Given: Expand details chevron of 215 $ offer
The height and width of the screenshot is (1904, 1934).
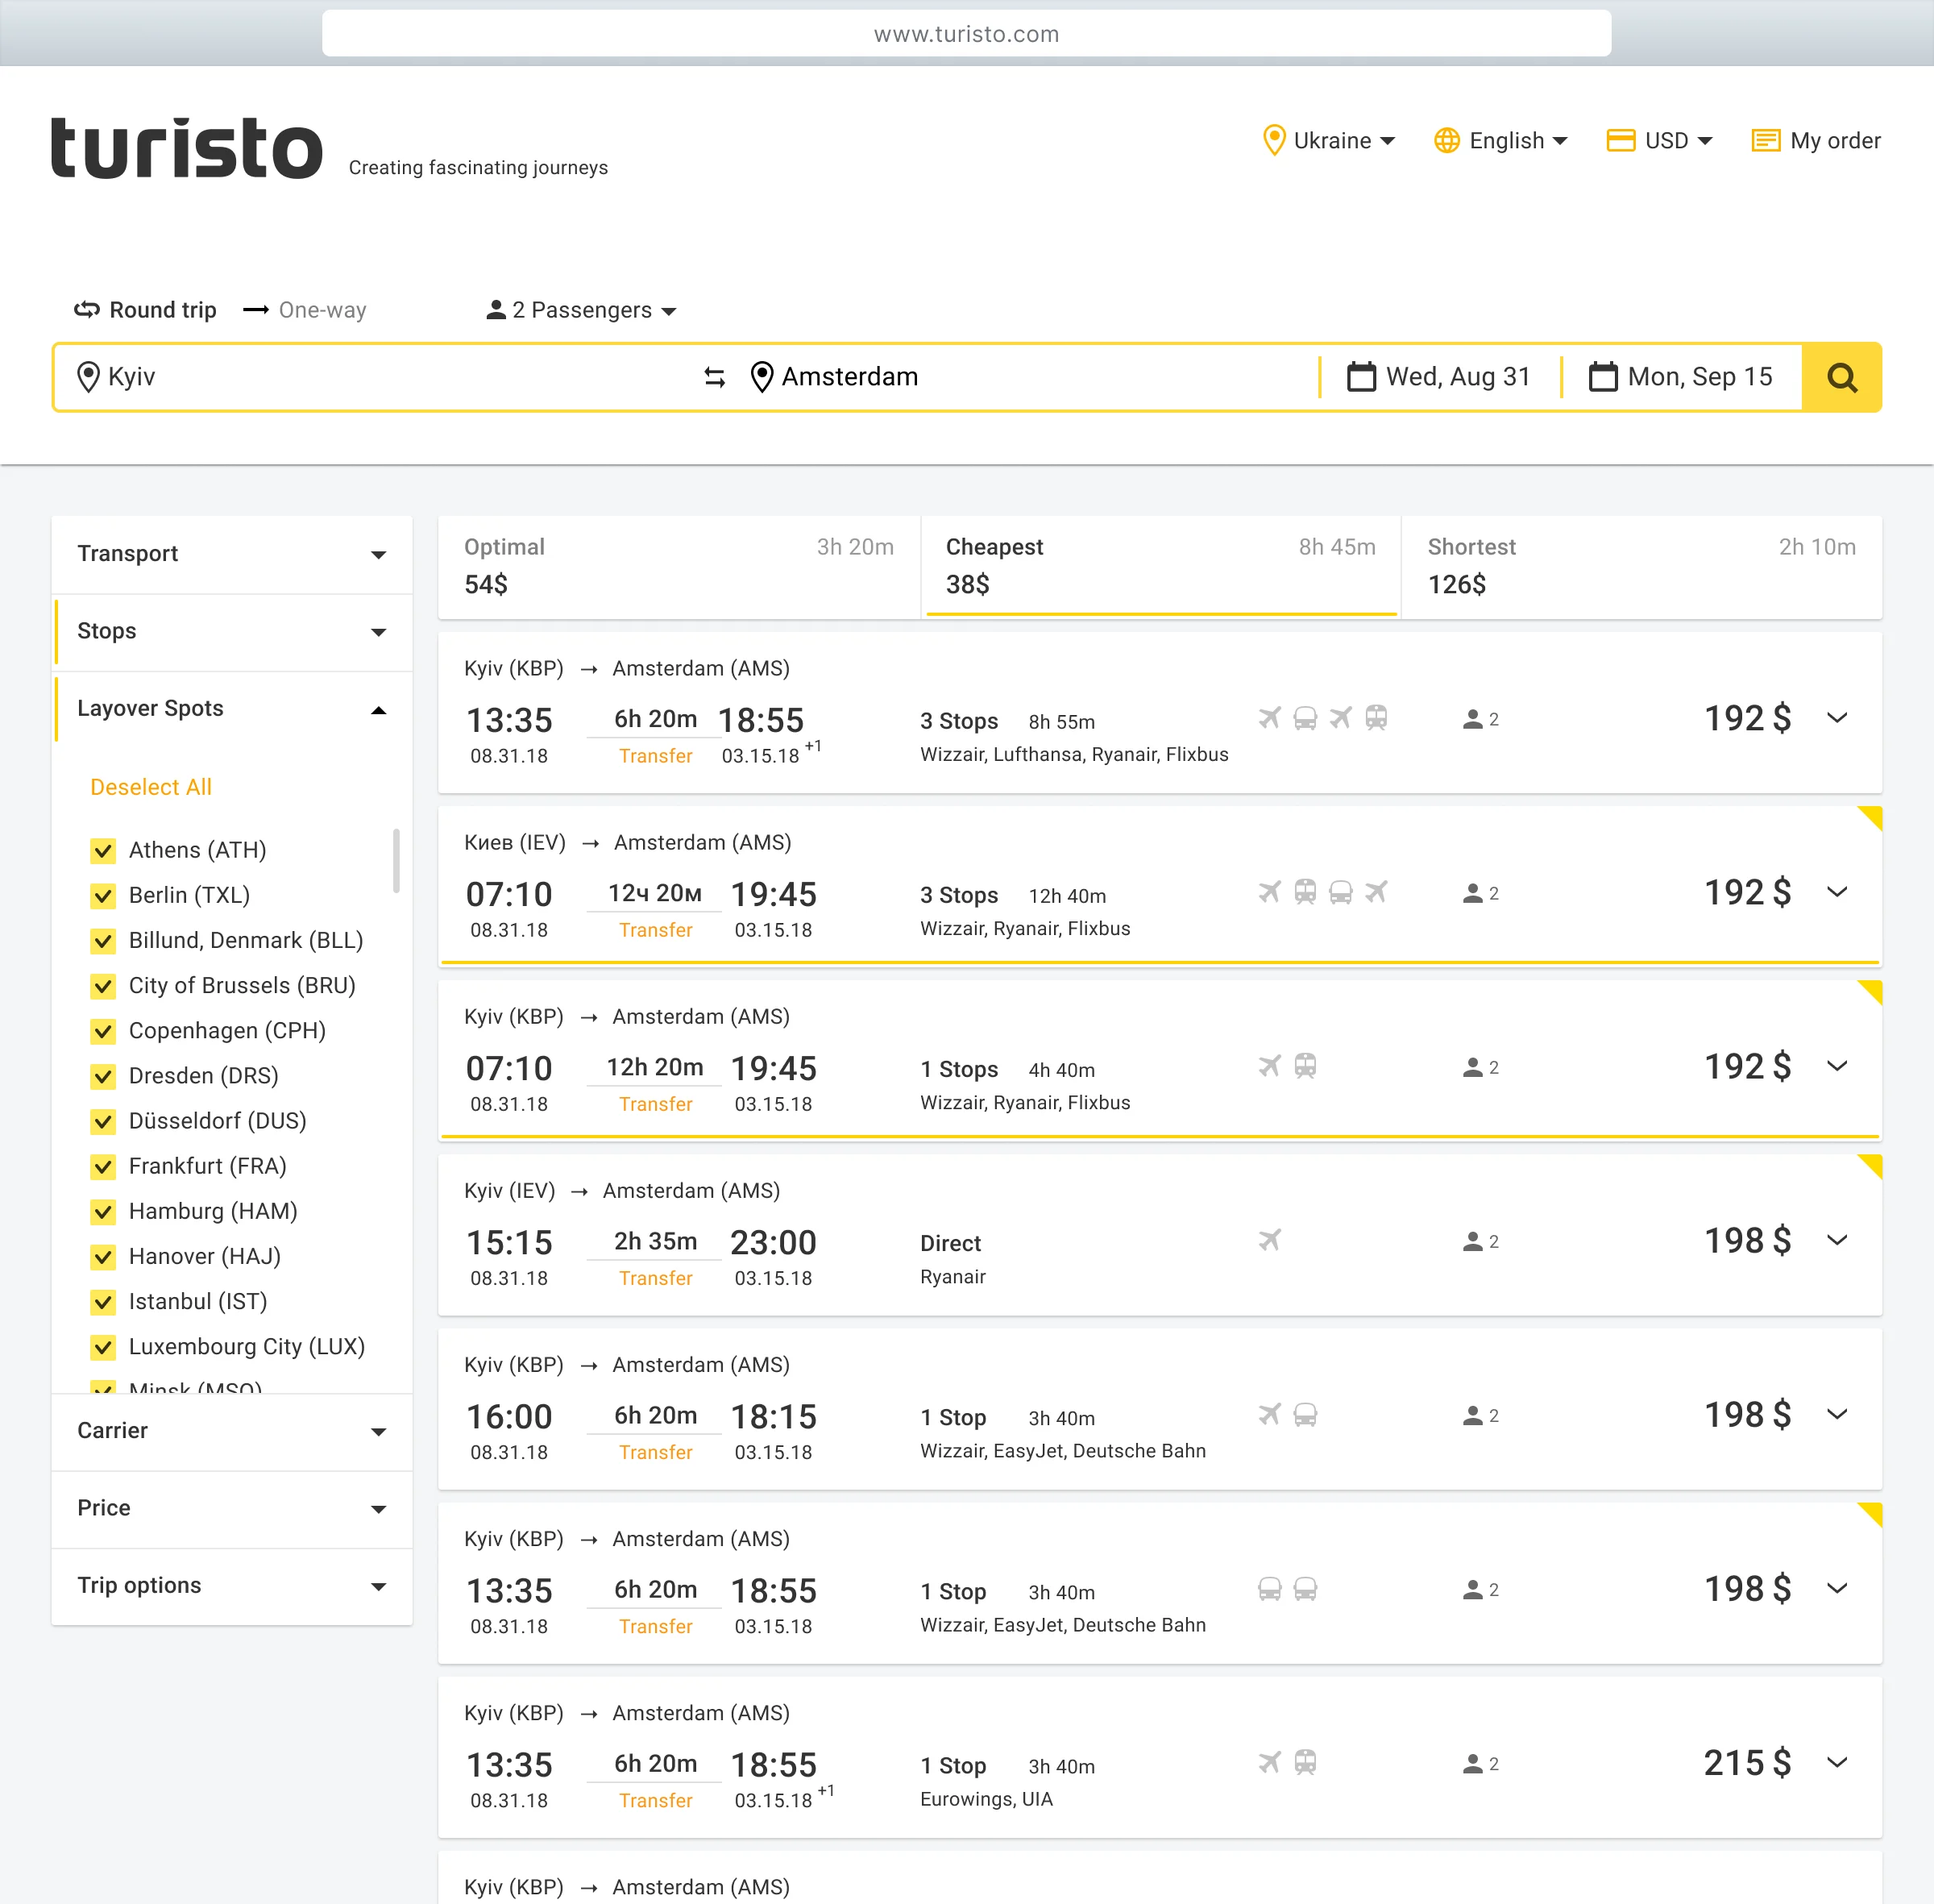Looking at the screenshot, I should click(x=1836, y=1762).
